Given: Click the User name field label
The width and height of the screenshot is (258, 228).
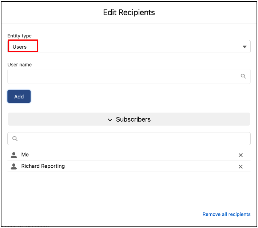Looking at the screenshot, I should pyautogui.click(x=20, y=65).
